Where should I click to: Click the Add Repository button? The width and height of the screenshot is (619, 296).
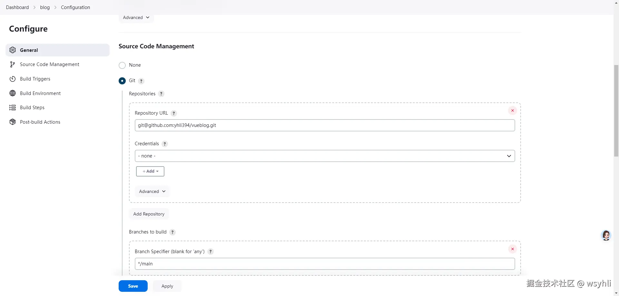tap(149, 214)
